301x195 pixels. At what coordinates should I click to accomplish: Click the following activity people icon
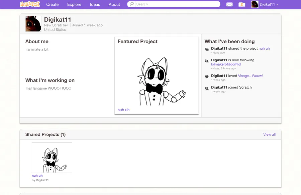[x=207, y=61]
